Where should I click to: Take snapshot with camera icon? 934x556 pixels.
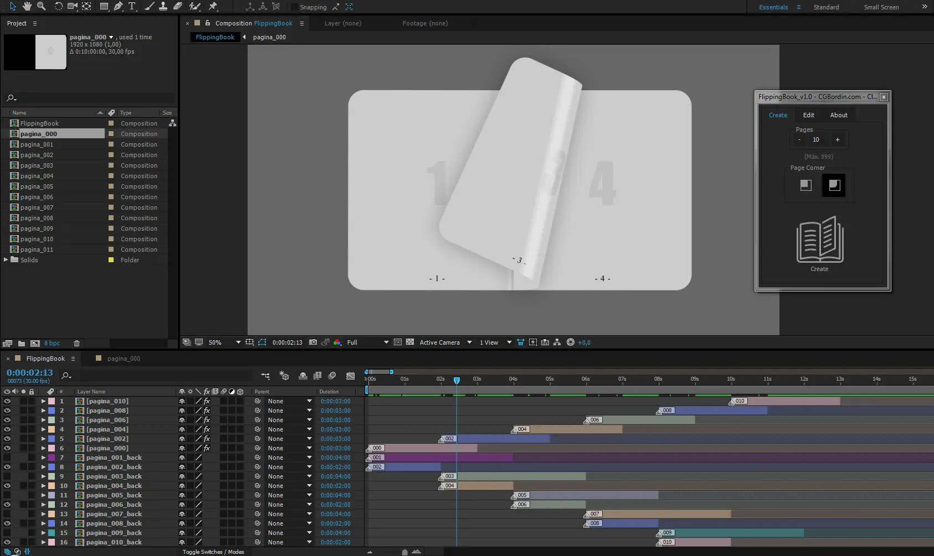pyautogui.click(x=313, y=342)
